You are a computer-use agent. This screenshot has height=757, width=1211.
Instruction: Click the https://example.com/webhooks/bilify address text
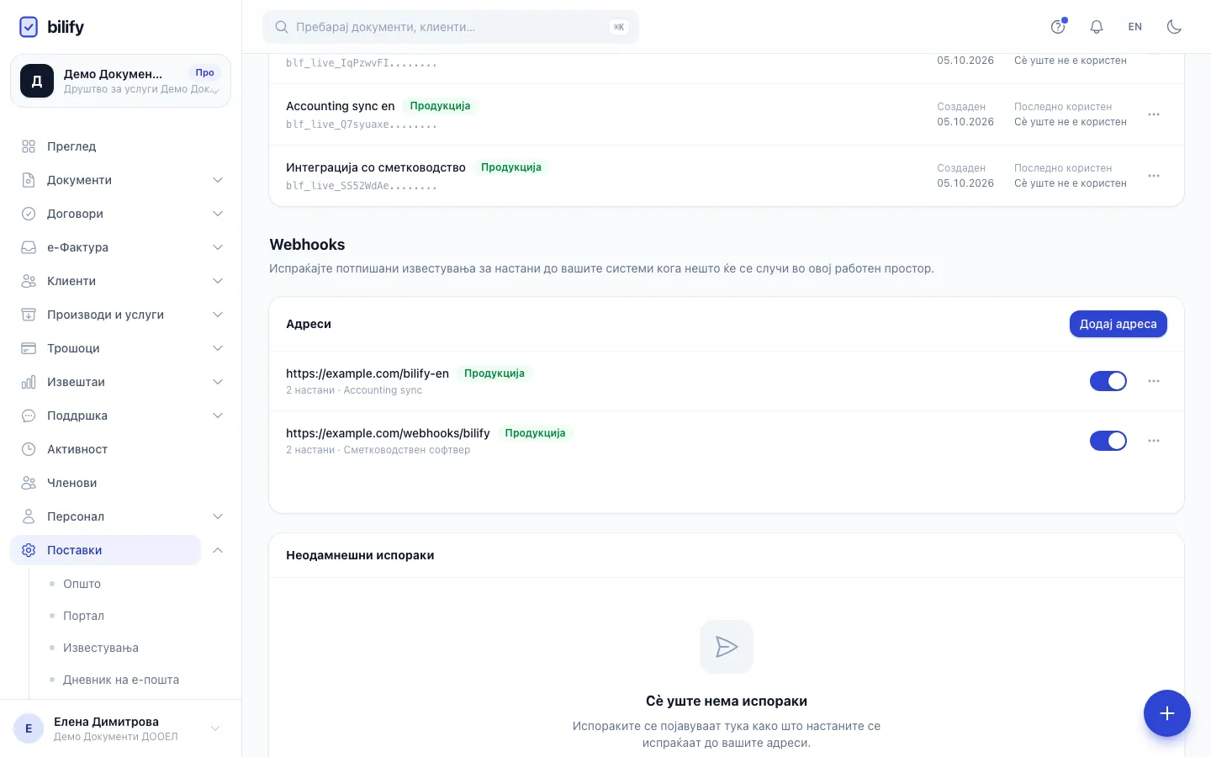[x=388, y=433]
